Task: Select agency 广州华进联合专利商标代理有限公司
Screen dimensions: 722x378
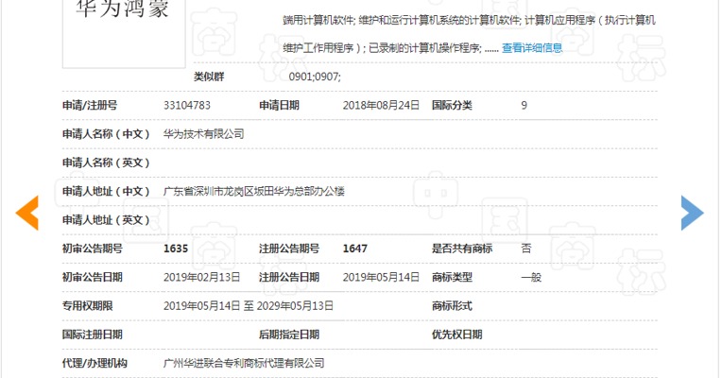Action: (x=244, y=363)
